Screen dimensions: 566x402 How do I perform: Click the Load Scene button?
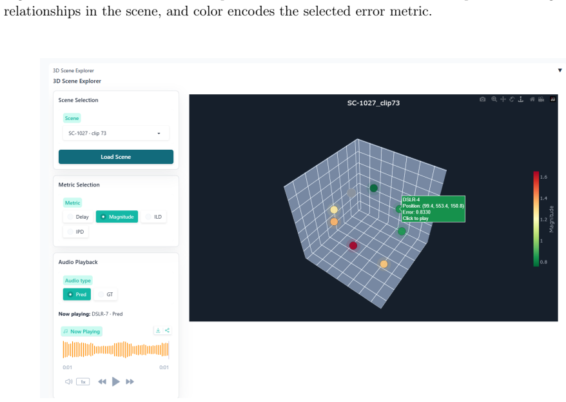pos(116,157)
